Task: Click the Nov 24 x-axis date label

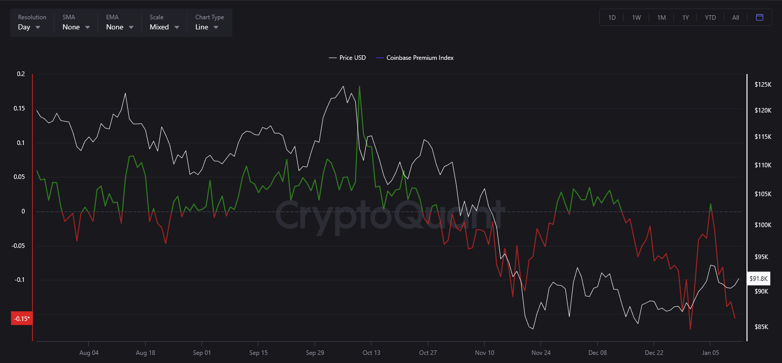Action: pyautogui.click(x=541, y=353)
